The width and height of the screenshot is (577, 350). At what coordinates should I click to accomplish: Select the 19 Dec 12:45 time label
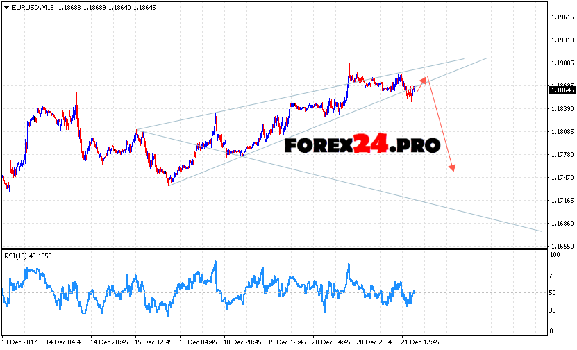tap(288, 342)
